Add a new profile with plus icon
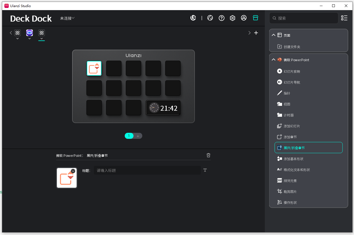The height and width of the screenshot is (235, 354). (256, 33)
